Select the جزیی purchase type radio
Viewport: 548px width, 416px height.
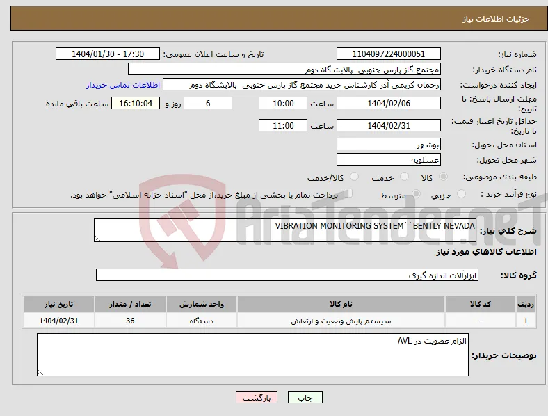click(x=461, y=193)
